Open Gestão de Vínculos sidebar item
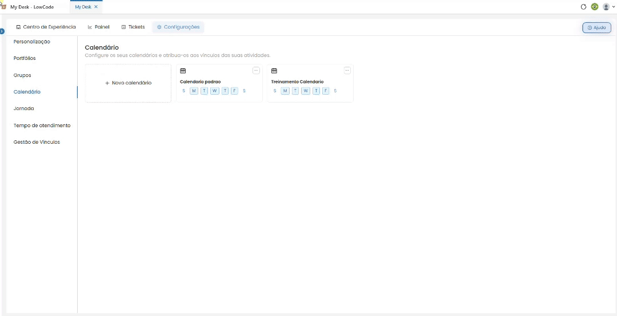Screen dimensions: 617x316 point(37,142)
